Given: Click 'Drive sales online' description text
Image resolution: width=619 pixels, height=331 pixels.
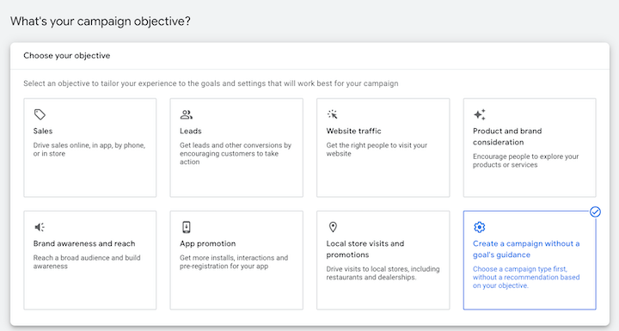Looking at the screenshot, I should pyautogui.click(x=89, y=150).
